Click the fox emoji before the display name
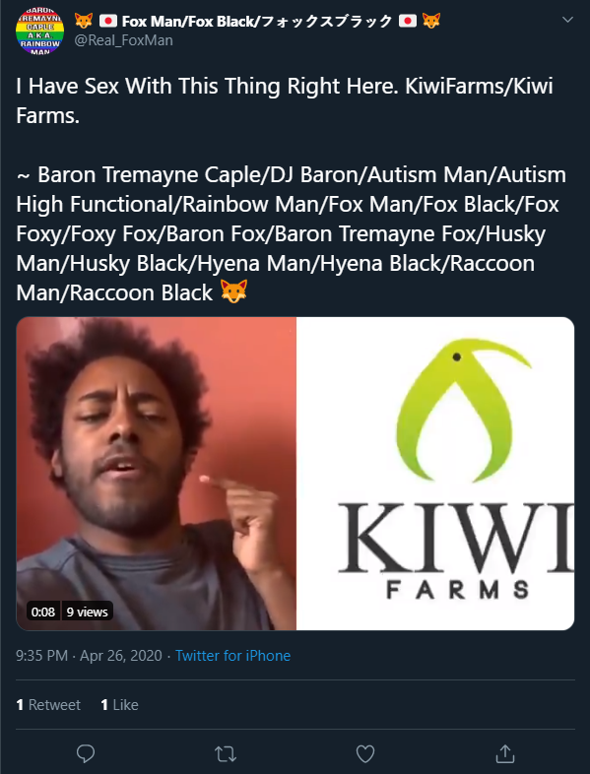 tap(84, 22)
